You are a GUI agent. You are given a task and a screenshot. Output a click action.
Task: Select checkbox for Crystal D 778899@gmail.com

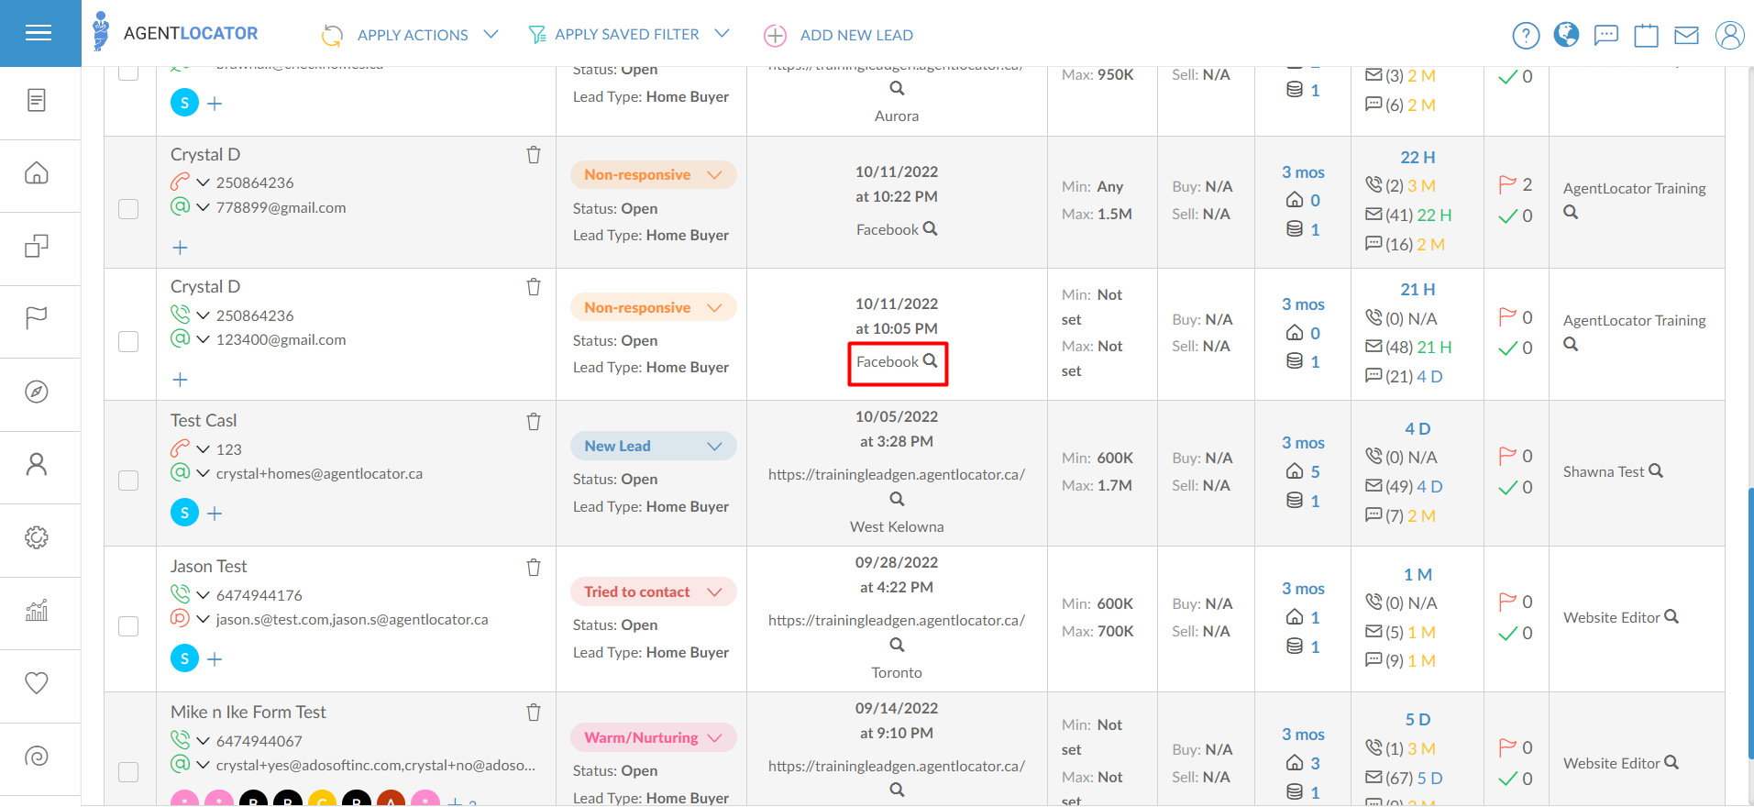pyautogui.click(x=128, y=209)
